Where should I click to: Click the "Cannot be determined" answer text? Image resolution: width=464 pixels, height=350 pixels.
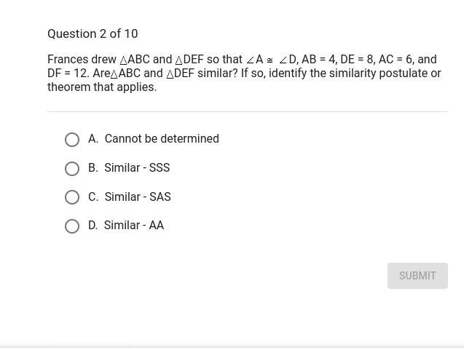coord(162,139)
